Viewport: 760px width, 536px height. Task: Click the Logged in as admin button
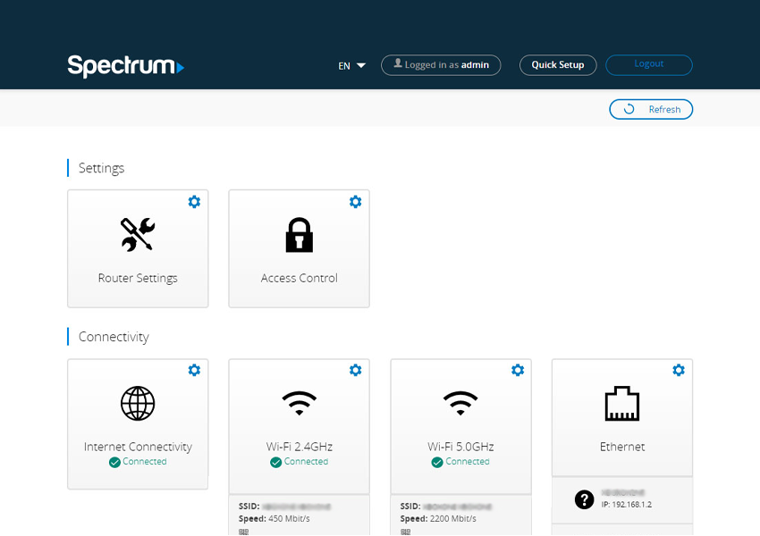441,65
